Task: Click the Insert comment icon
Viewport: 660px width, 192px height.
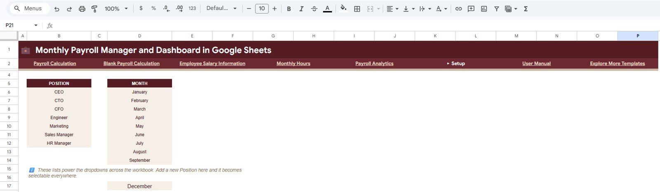Action: tap(471, 9)
